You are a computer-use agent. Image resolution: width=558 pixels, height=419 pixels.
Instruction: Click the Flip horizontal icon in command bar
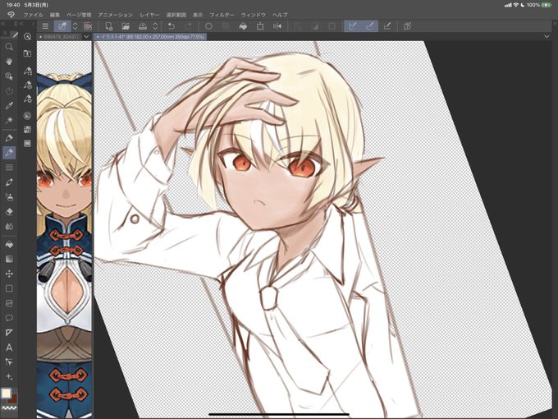277,26
